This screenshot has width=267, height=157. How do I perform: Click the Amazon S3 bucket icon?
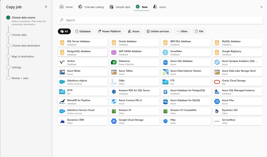[x=114, y=111]
